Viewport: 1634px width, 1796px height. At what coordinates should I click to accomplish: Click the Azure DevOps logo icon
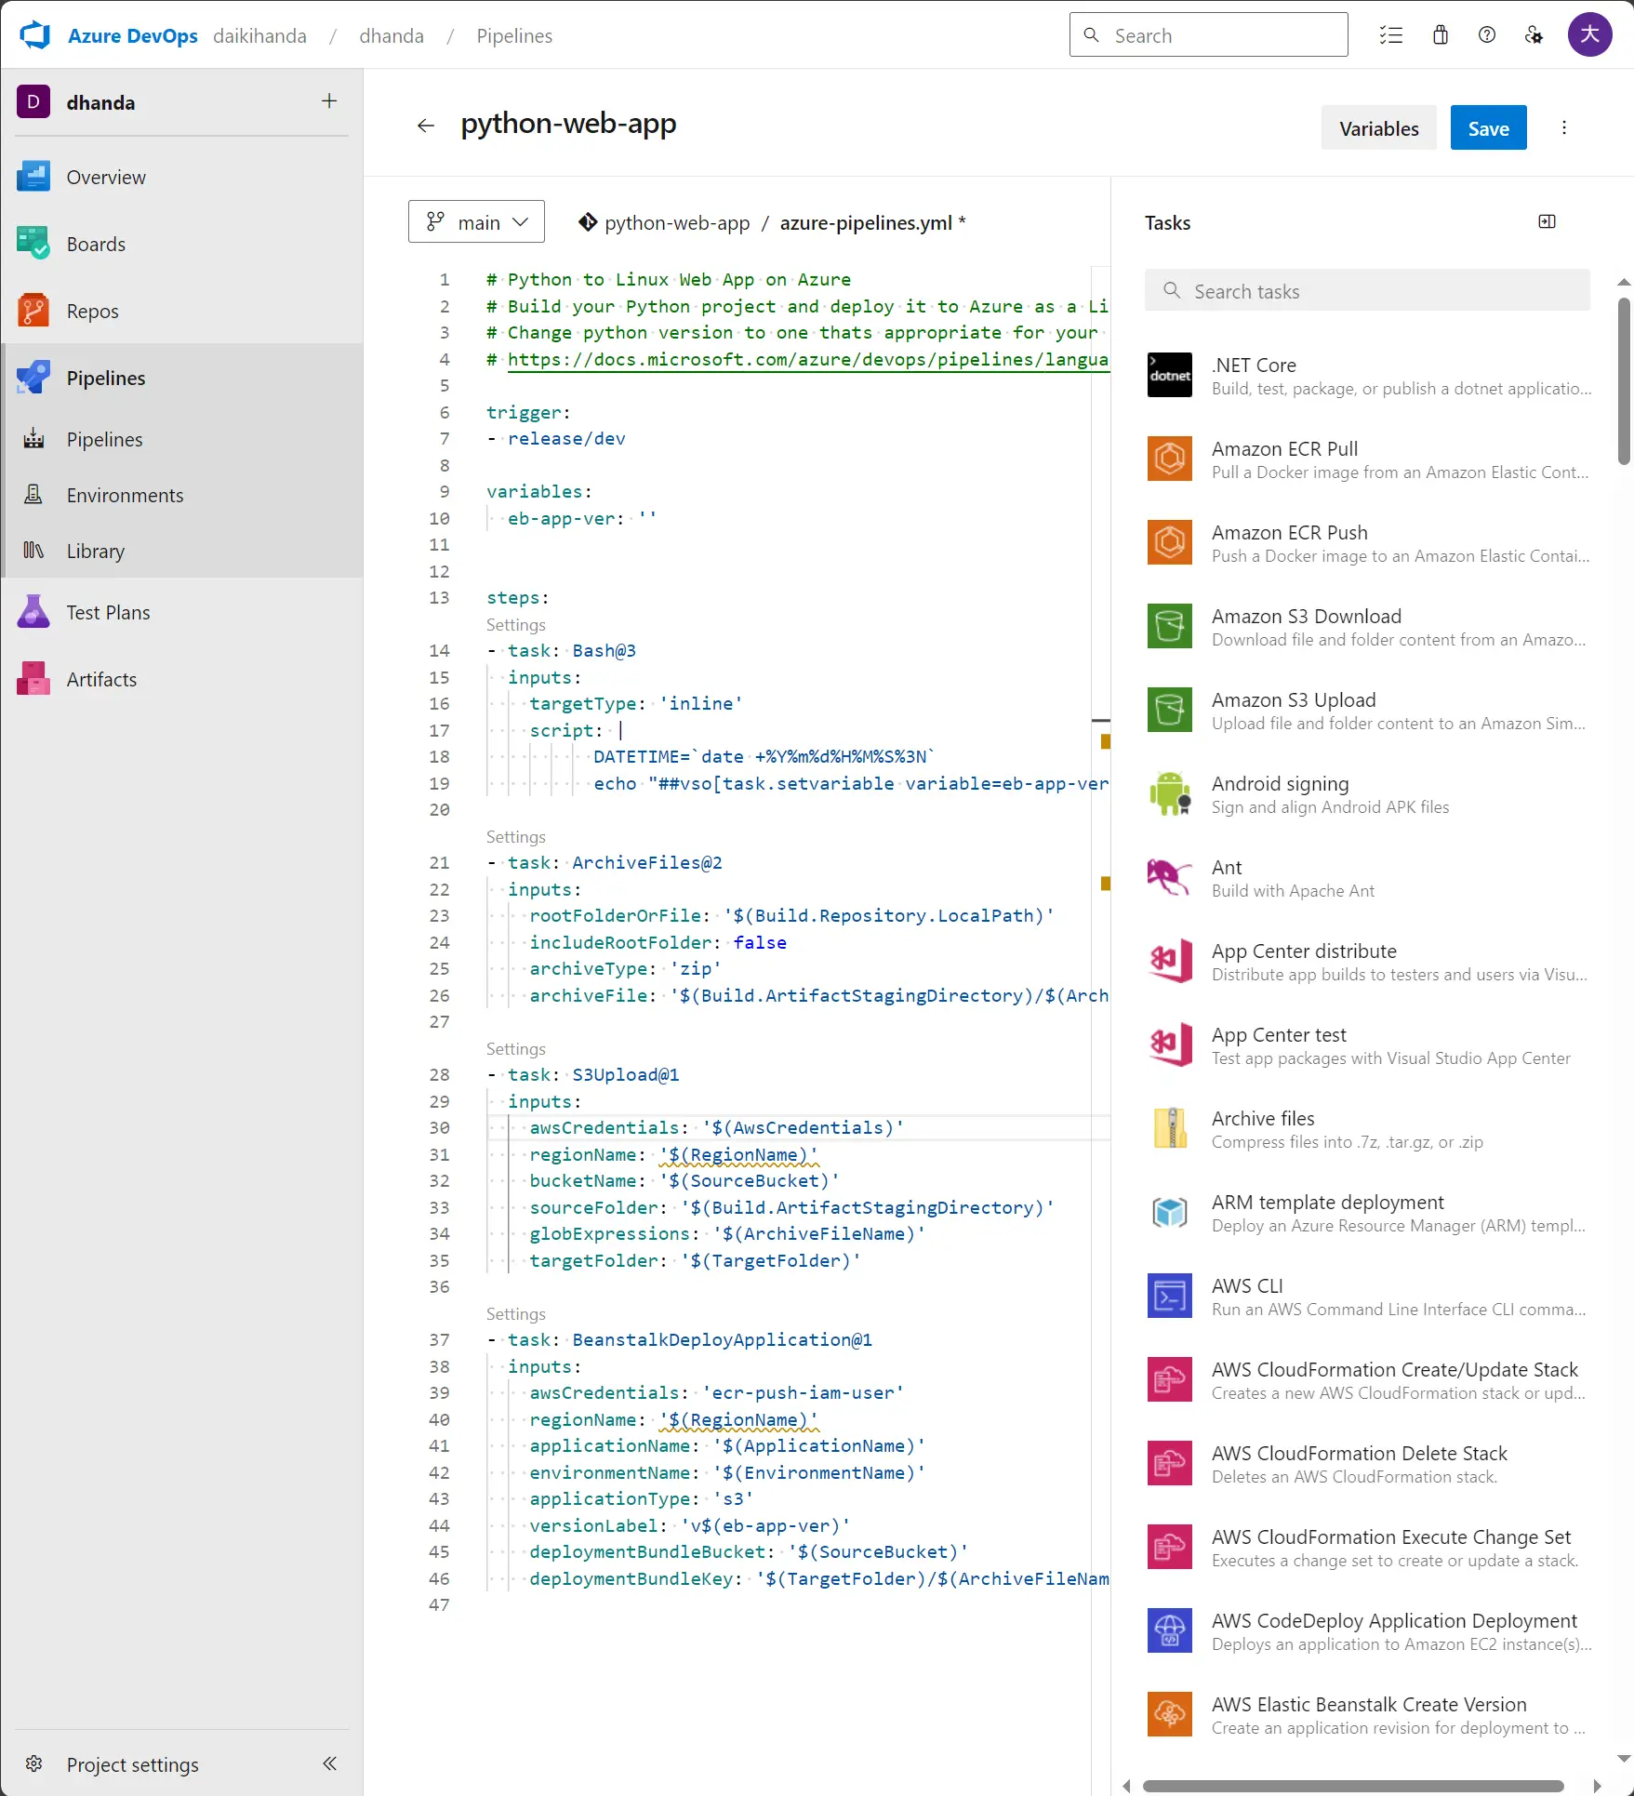34,35
